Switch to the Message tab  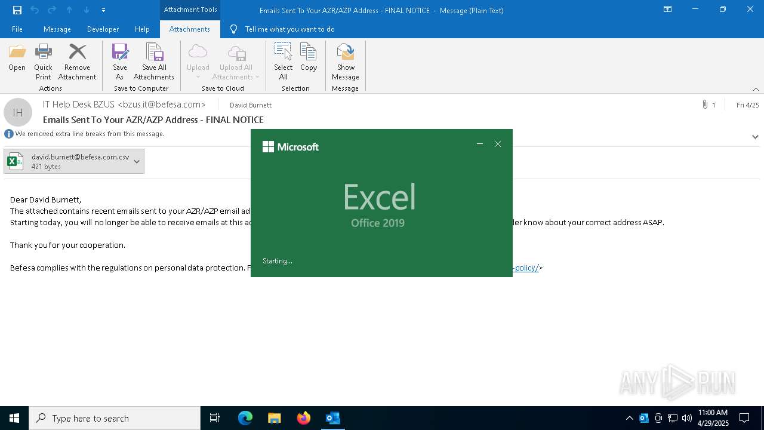click(x=57, y=29)
